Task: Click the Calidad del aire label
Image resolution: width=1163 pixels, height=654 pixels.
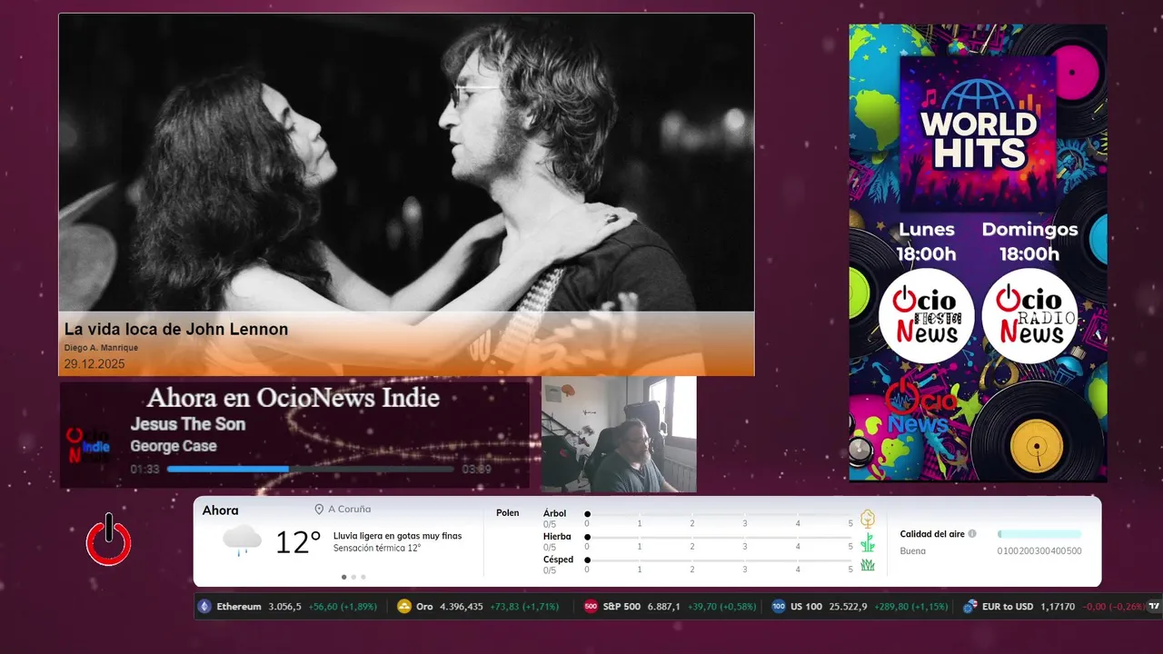Action: (x=932, y=534)
